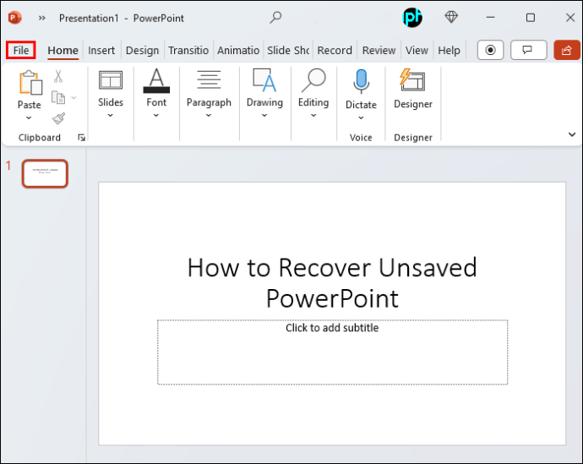Open the Drawing group dropdown
This screenshot has height=464, width=583.
(264, 116)
